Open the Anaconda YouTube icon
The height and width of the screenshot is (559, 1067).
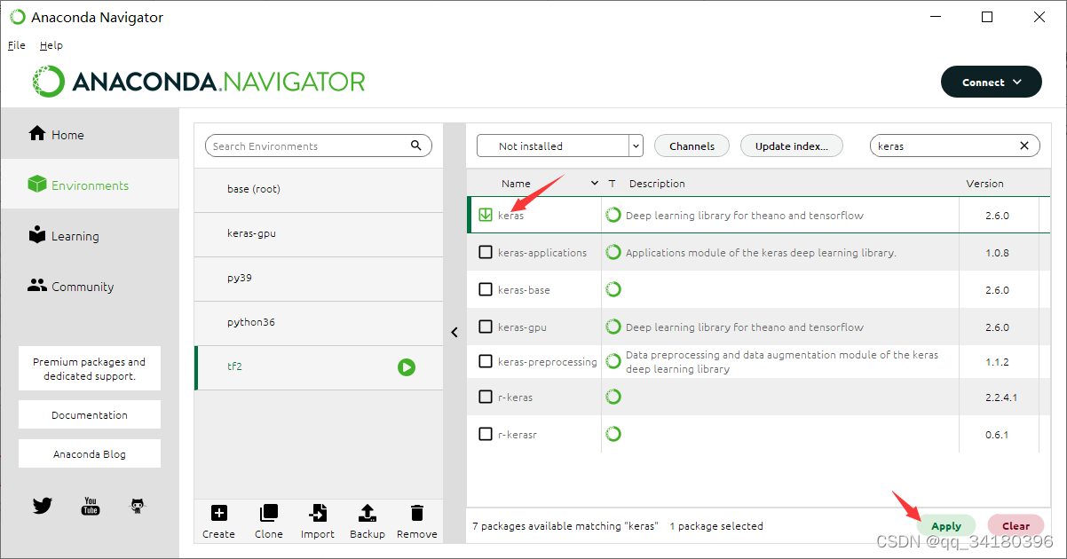pyautogui.click(x=91, y=506)
